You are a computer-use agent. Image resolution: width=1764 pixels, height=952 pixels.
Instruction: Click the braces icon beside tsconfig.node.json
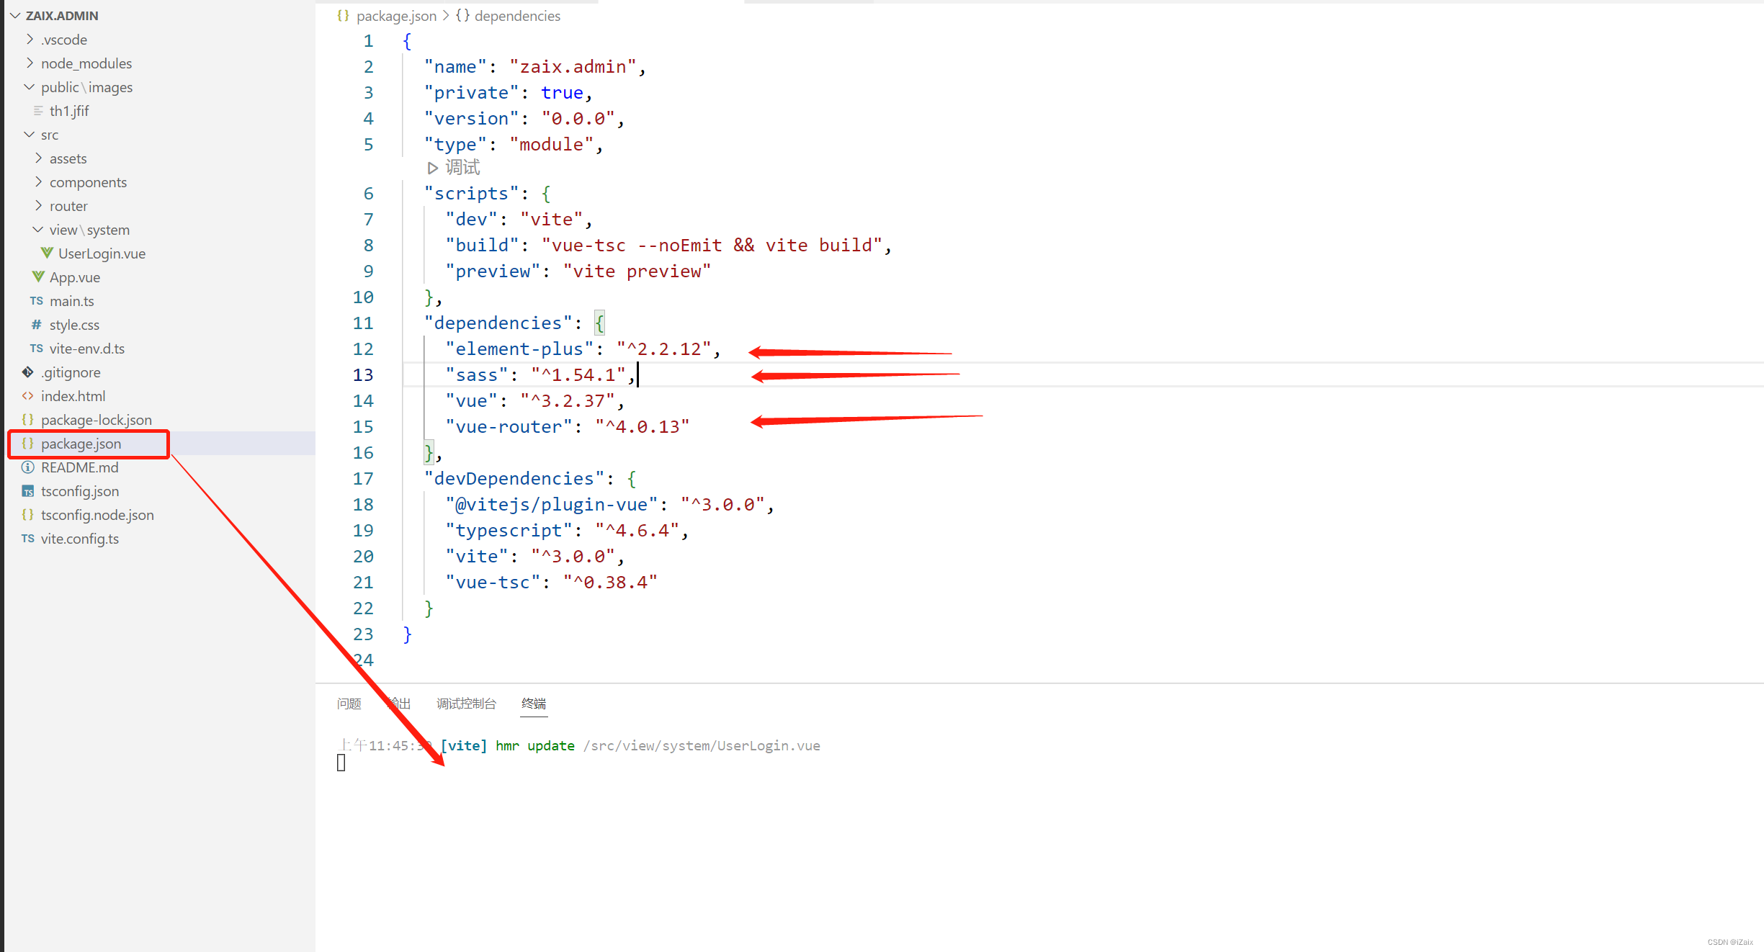click(28, 514)
